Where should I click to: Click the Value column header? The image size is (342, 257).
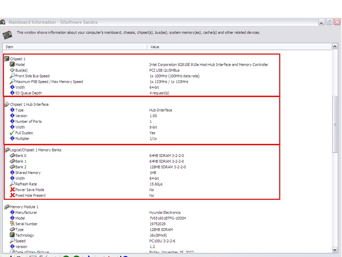[x=239, y=47]
